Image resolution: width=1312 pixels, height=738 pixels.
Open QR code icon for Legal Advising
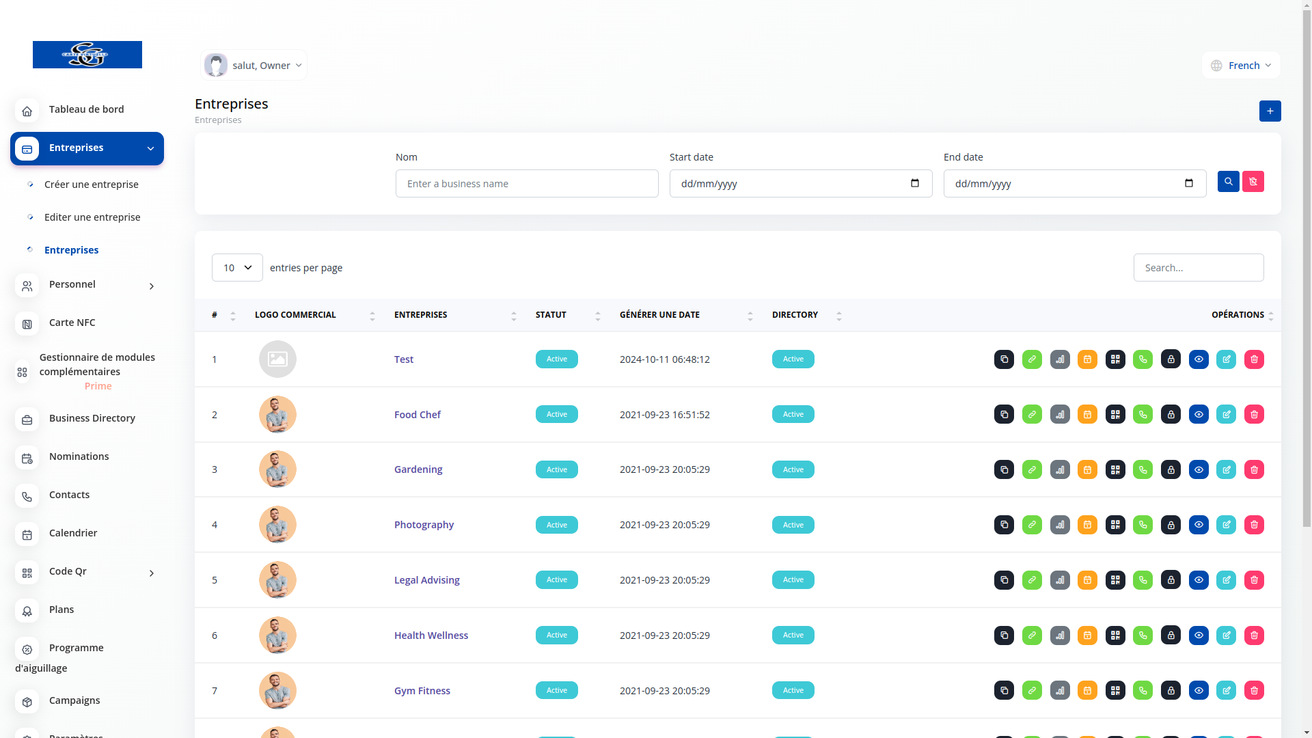[1115, 580]
